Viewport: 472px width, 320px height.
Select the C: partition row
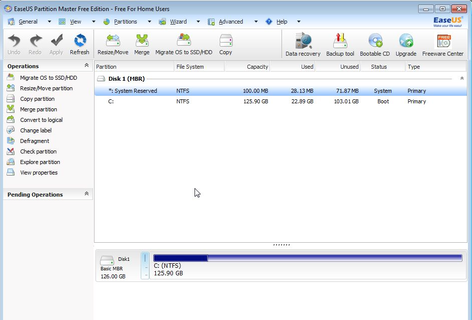[x=280, y=101]
